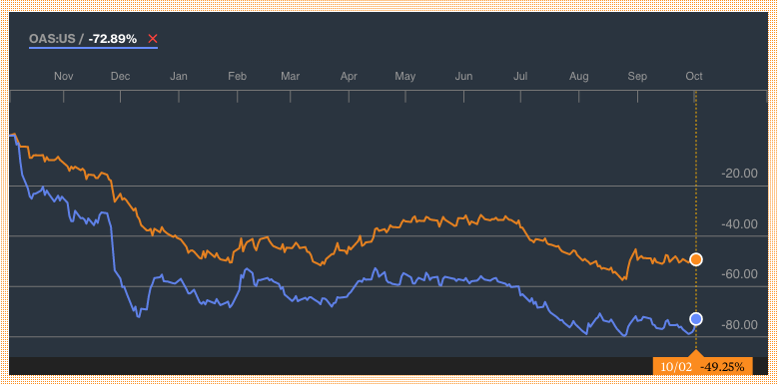Click the Feb month label on the time axis
Screen dimensions: 777x384
coord(237,76)
